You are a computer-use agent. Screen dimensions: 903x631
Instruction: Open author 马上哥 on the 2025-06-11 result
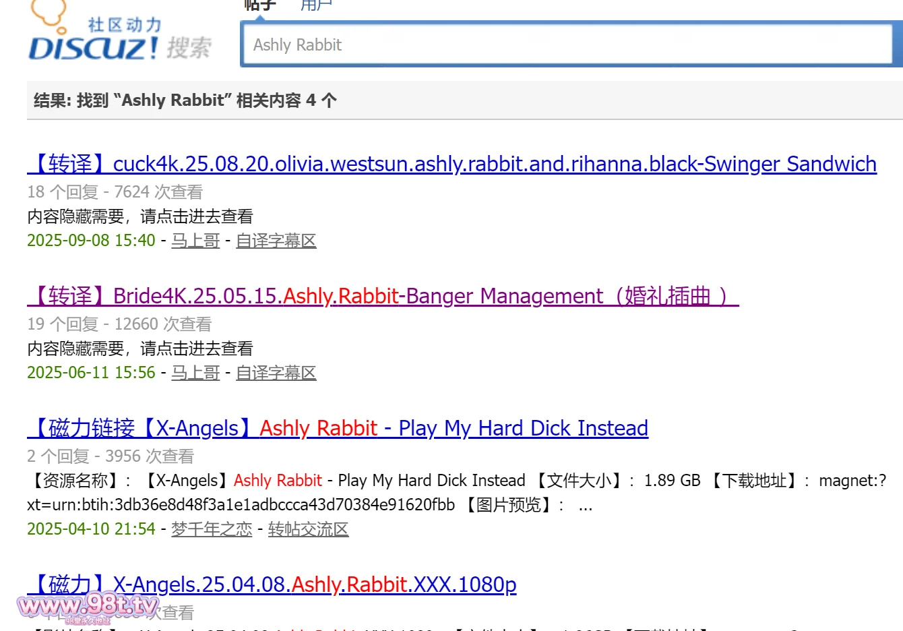coord(195,373)
